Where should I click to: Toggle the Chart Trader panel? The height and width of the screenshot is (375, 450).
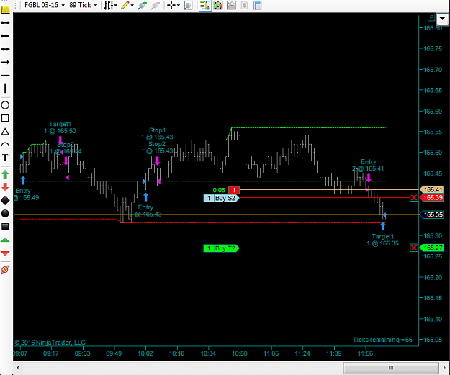point(205,5)
